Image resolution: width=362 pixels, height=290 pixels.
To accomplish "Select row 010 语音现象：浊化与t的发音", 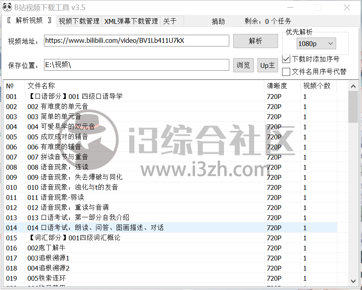I will [170, 187].
